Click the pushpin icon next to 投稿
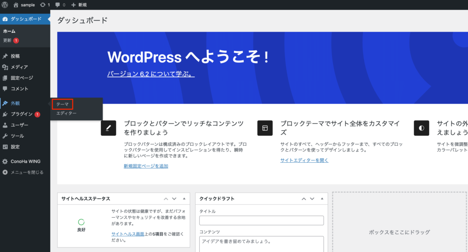The image size is (468, 252). tap(5, 56)
